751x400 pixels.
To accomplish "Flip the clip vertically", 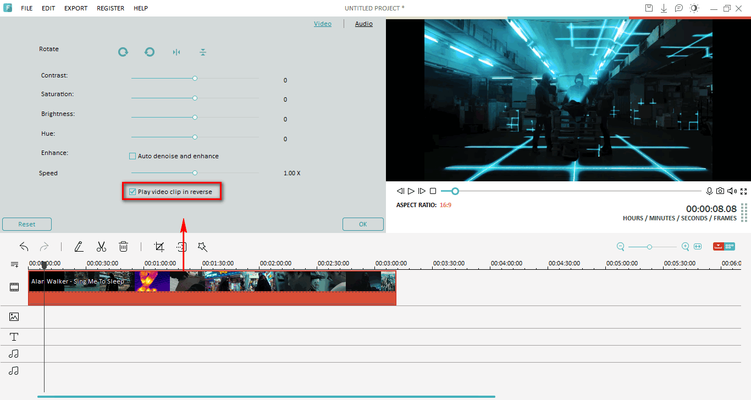I will tap(203, 52).
